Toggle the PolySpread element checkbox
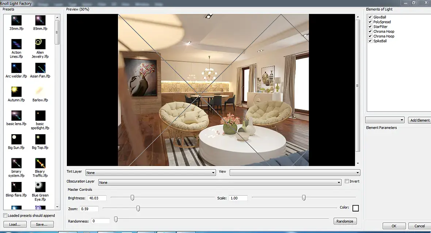431x233 pixels. (370, 22)
